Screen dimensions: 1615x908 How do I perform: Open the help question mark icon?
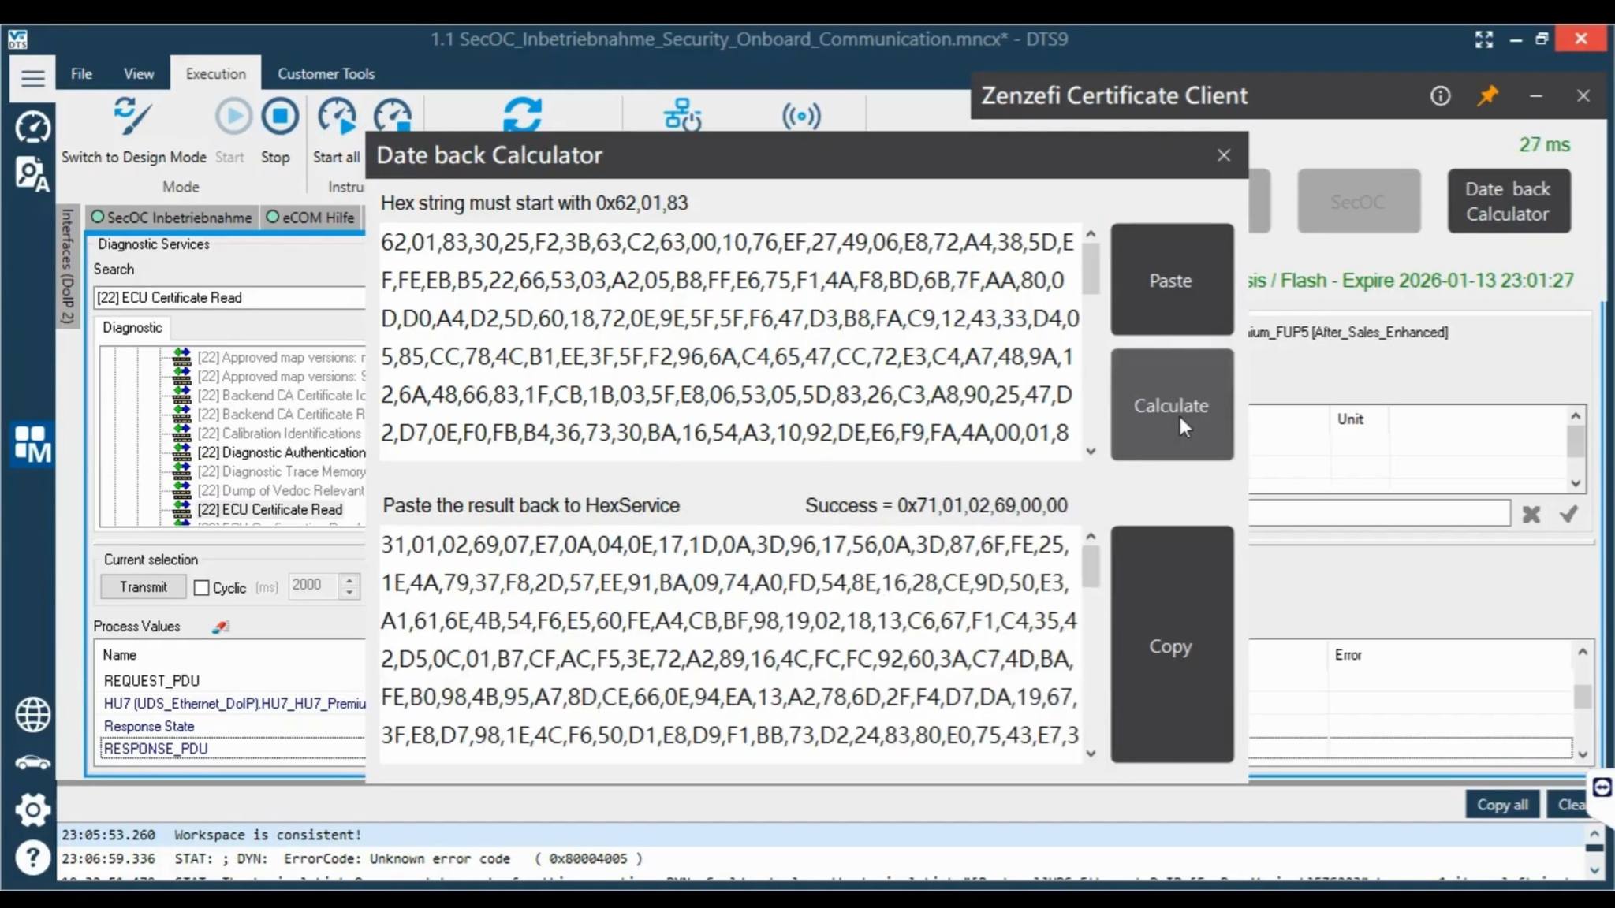tap(32, 858)
